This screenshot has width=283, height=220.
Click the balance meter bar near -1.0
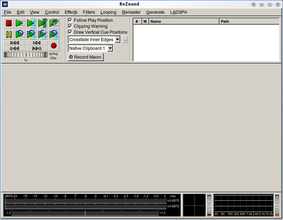[85, 213]
